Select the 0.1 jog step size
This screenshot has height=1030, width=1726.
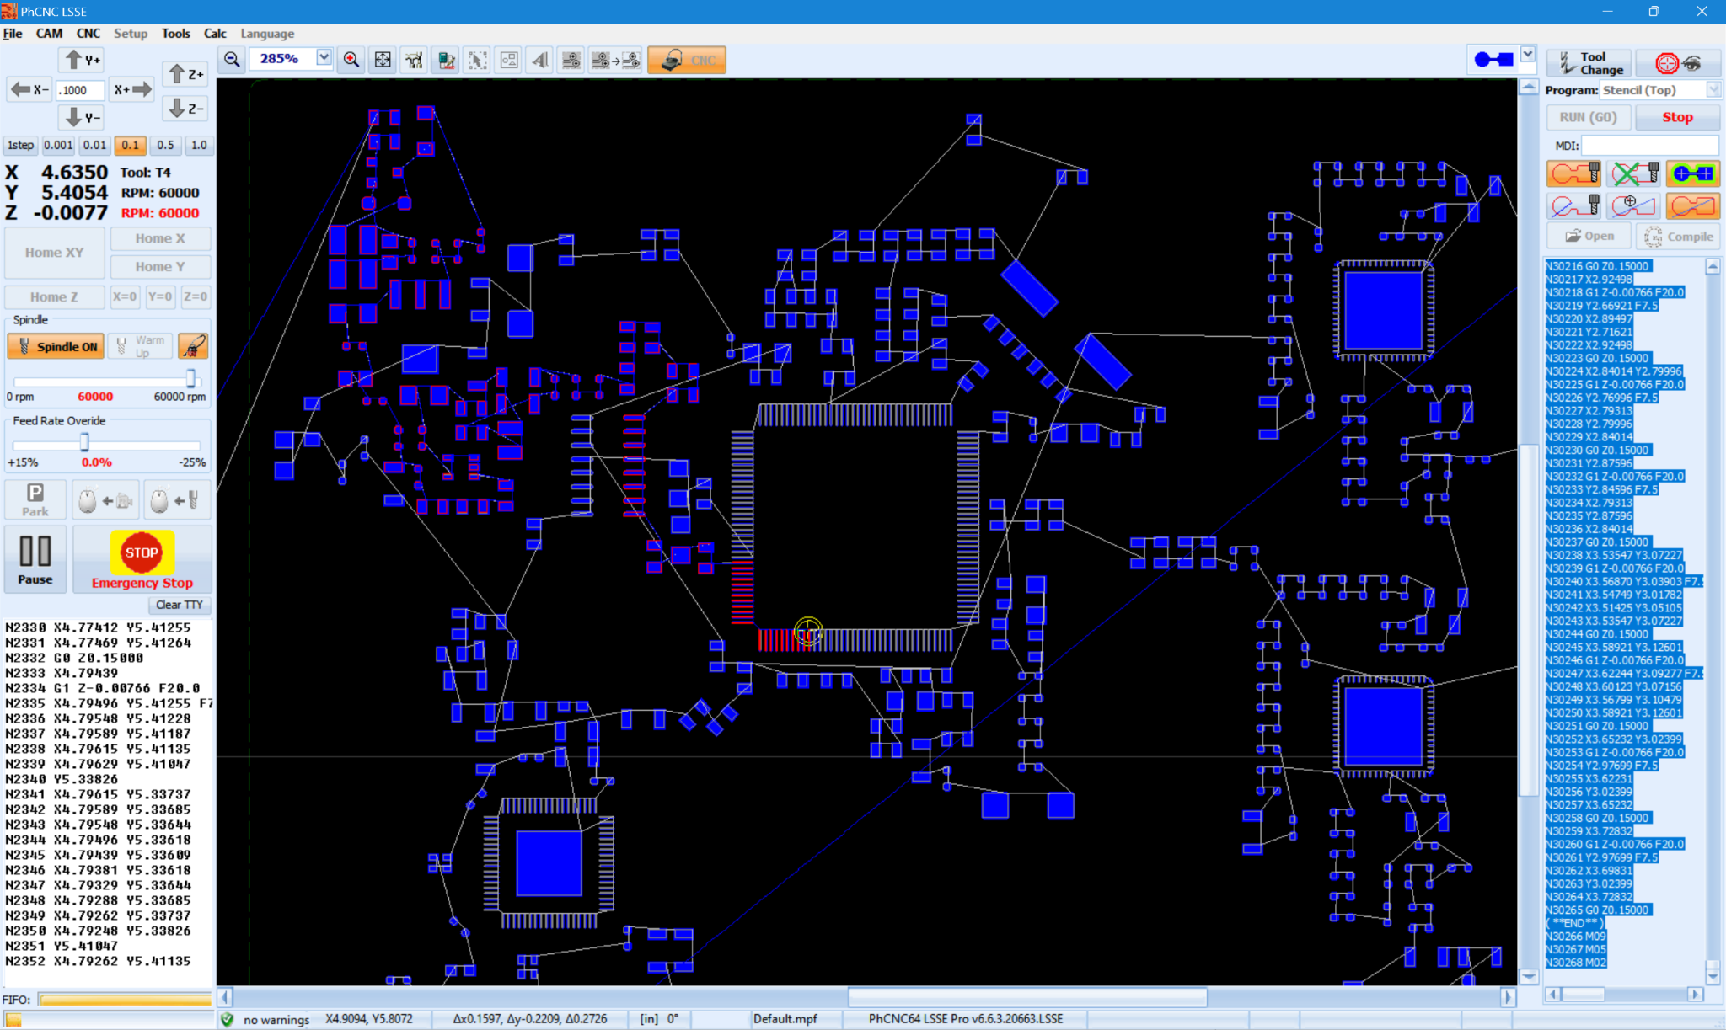130,145
